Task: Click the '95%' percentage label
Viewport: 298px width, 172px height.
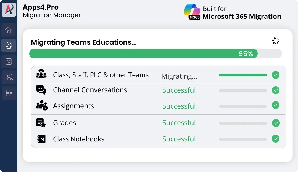Action: click(x=246, y=54)
